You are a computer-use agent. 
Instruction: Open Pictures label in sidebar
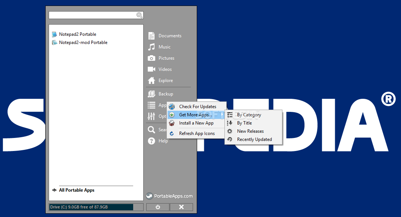click(x=166, y=58)
